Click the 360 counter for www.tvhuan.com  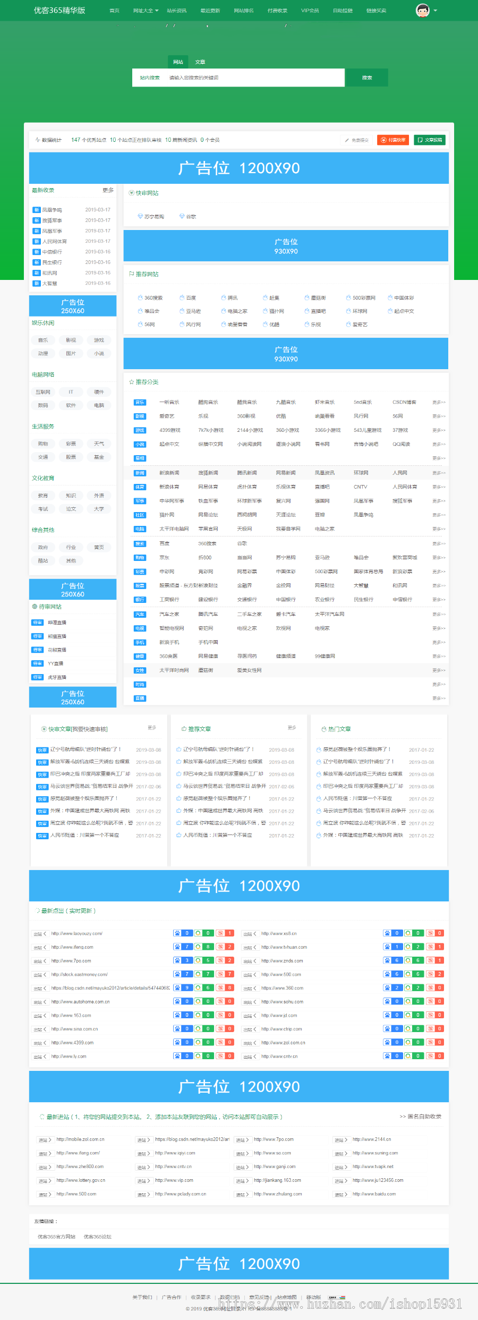click(414, 947)
